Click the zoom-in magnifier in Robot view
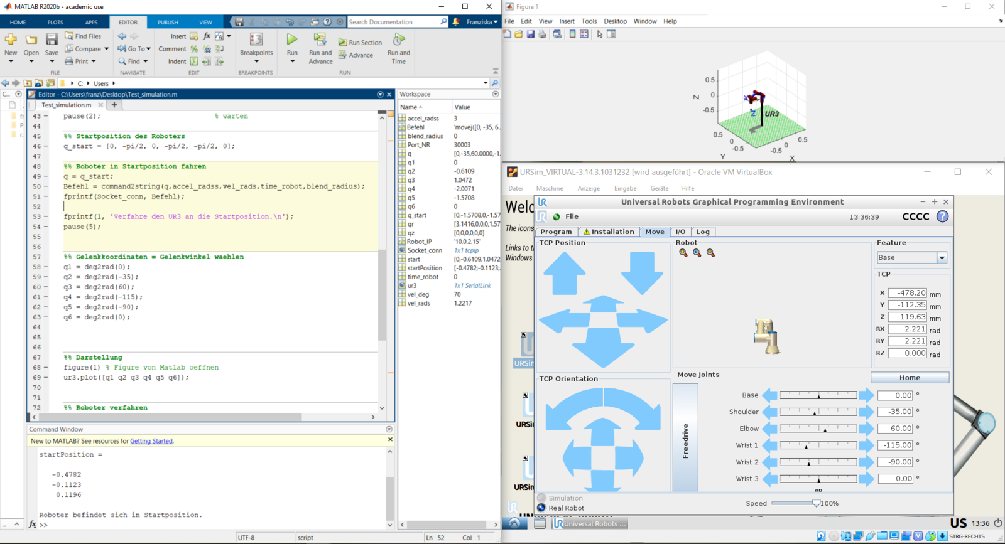 (697, 253)
